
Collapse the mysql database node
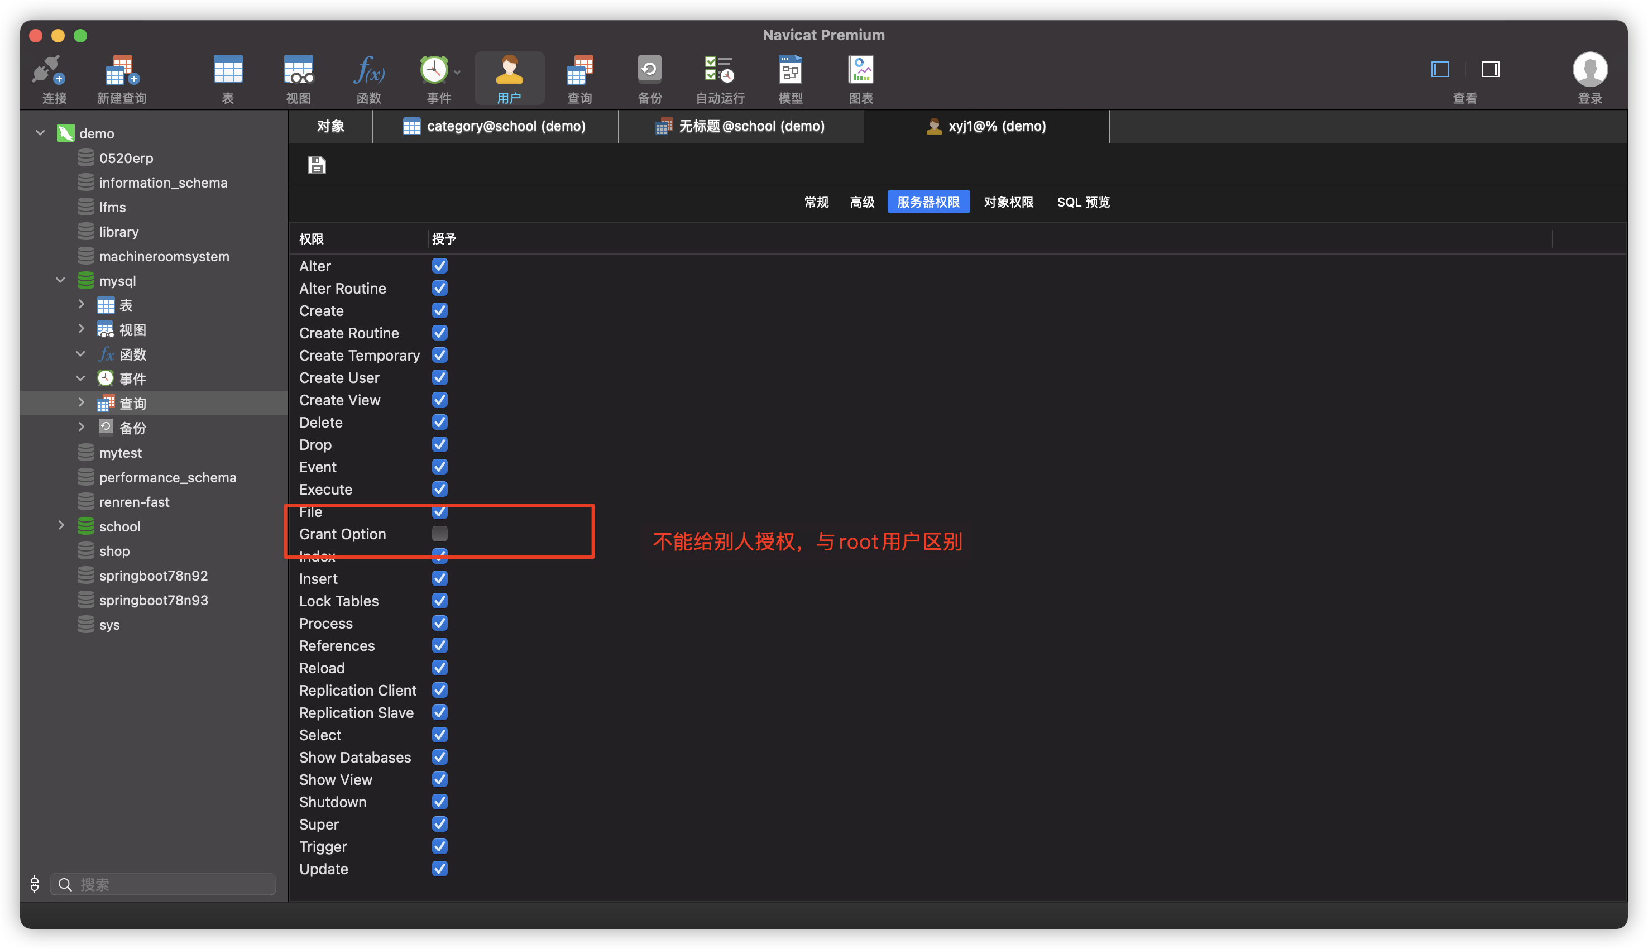[x=61, y=280]
